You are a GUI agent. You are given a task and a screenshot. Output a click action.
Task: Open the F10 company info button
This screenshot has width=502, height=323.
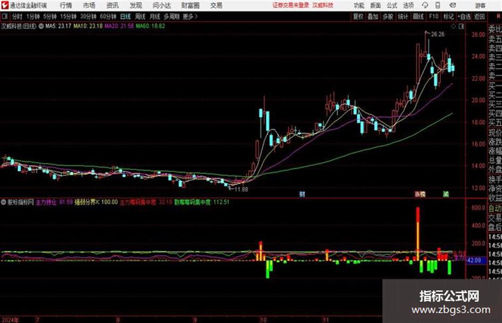(x=433, y=16)
